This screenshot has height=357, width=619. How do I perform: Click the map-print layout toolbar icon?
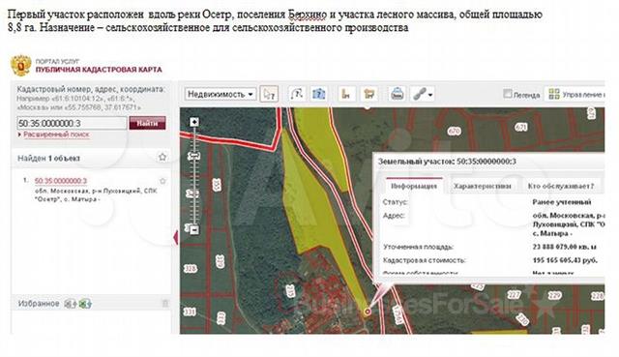coord(369,94)
